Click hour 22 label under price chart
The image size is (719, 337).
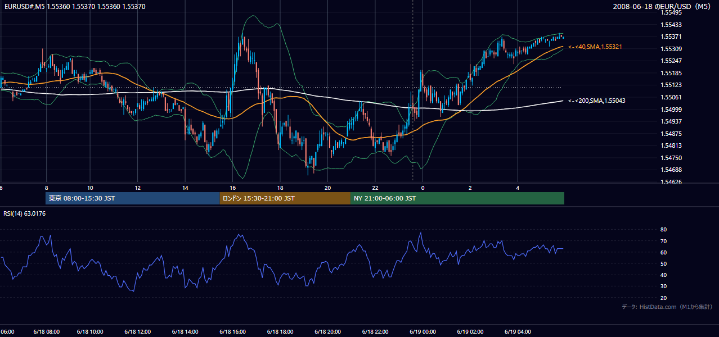(375, 188)
